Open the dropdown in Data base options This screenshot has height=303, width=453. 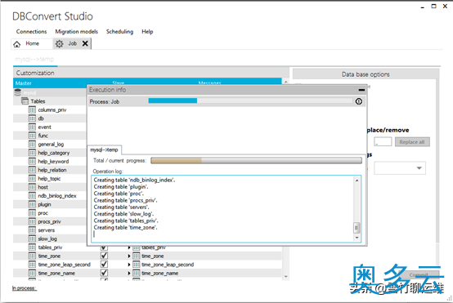click(x=400, y=168)
